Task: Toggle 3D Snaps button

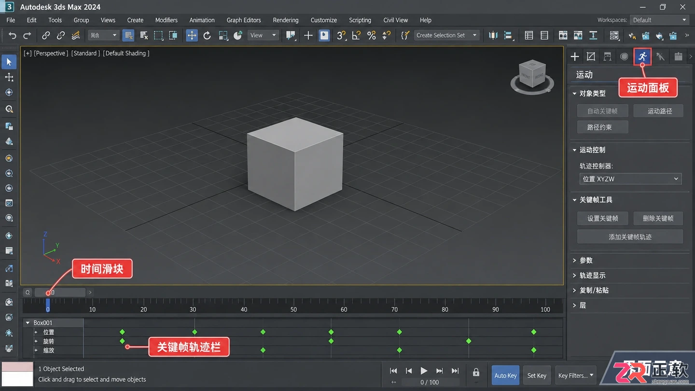Action: tap(341, 35)
